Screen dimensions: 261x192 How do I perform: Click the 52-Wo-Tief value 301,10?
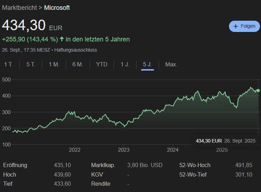pyautogui.click(x=244, y=174)
